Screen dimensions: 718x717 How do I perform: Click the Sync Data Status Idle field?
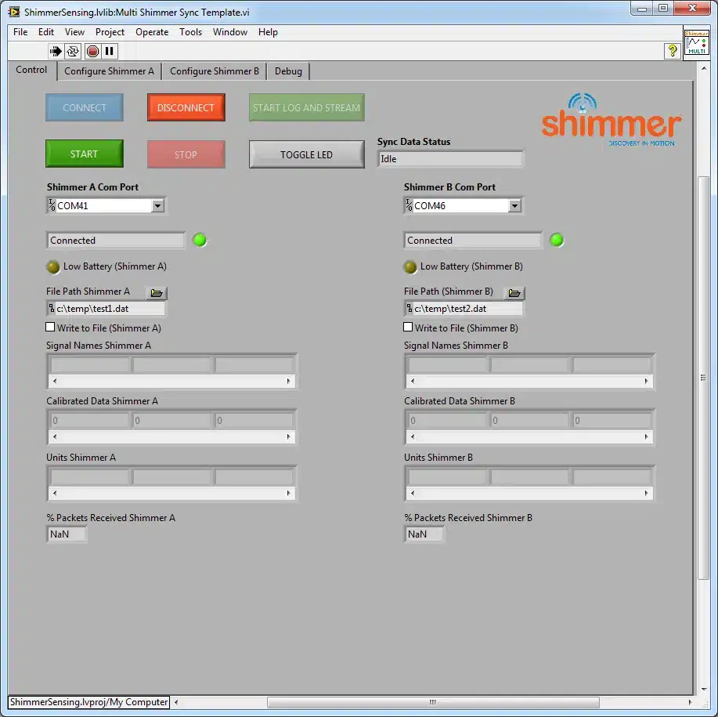click(x=449, y=159)
